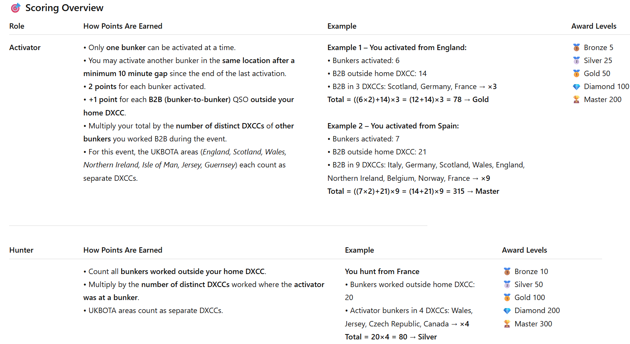Select the Diamond 100 gem icon
The image size is (630, 344).
(x=576, y=87)
